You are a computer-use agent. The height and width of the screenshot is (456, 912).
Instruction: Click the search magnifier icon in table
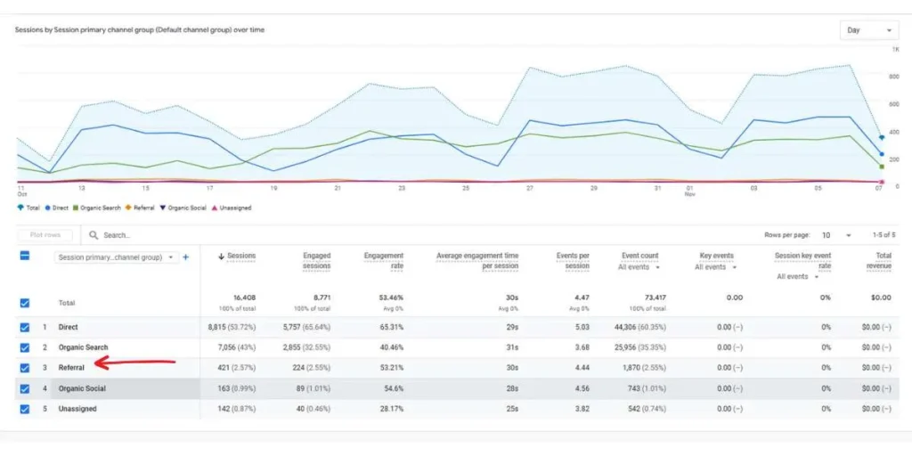93,235
